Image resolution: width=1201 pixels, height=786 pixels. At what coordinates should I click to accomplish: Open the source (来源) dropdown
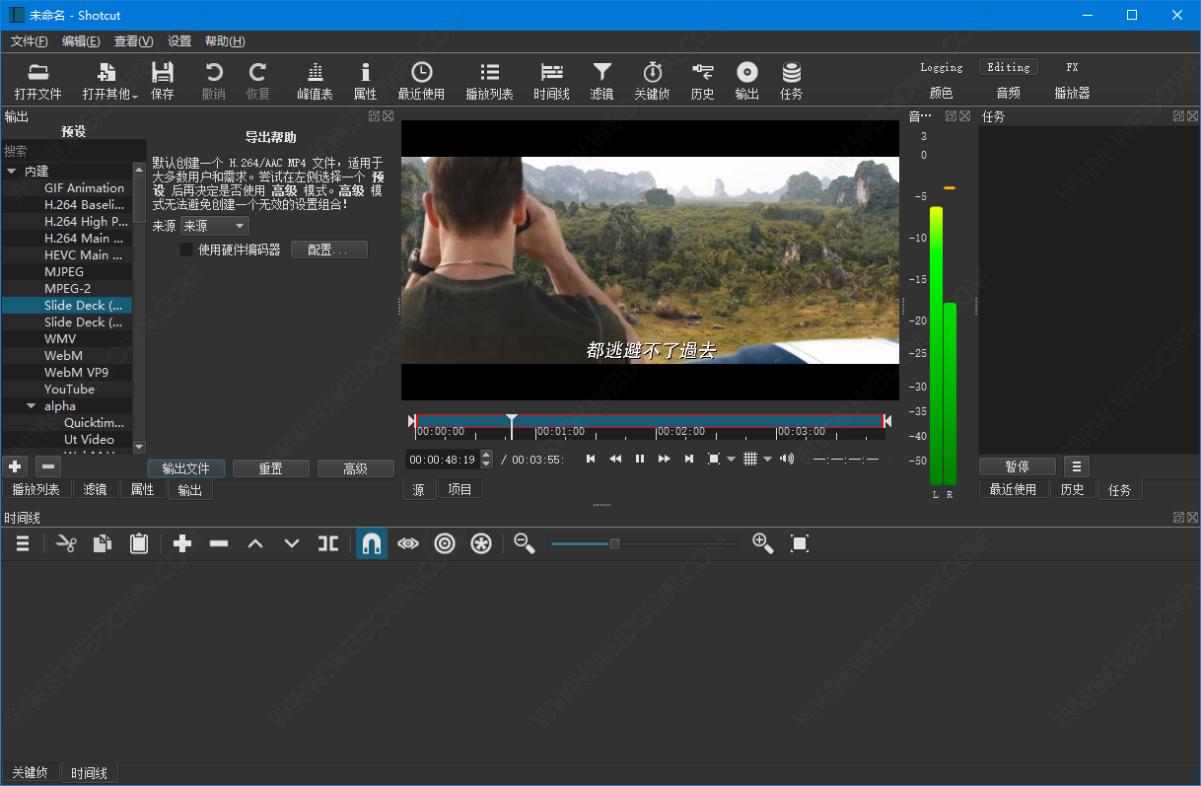pyautogui.click(x=214, y=226)
